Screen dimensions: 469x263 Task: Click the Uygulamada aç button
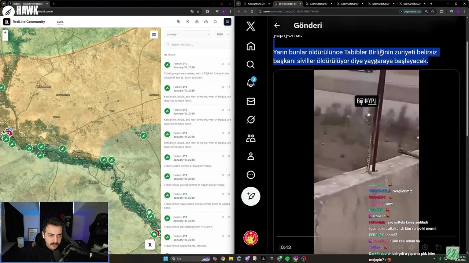coord(410,11)
